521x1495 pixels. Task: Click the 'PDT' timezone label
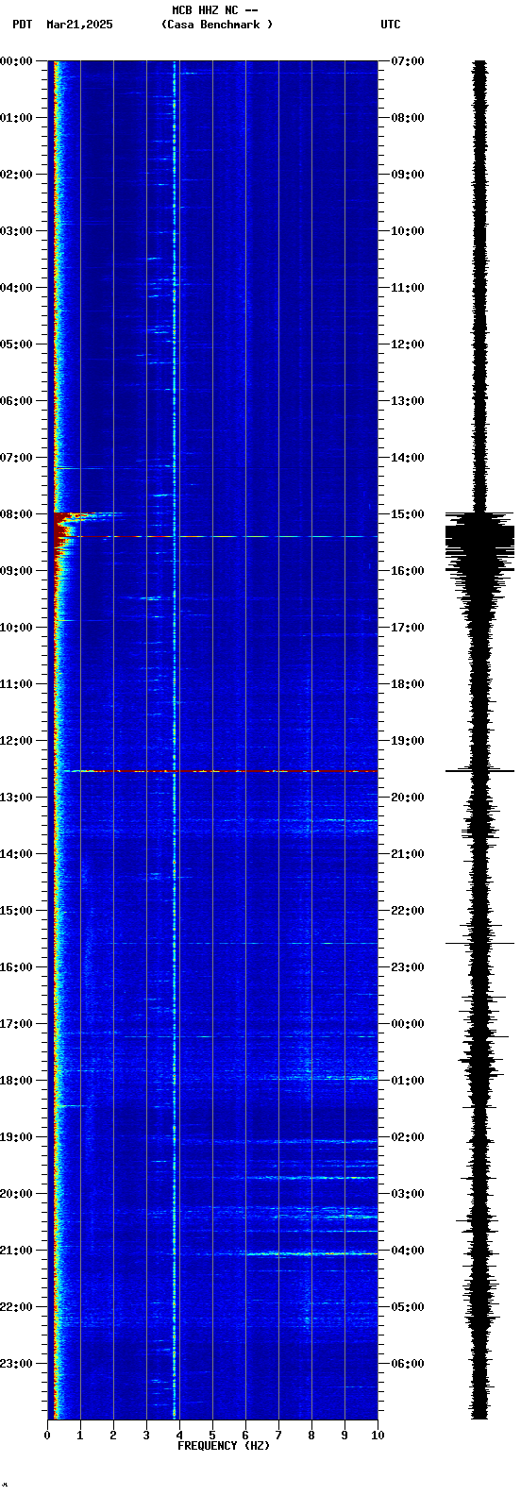pyautogui.click(x=22, y=25)
